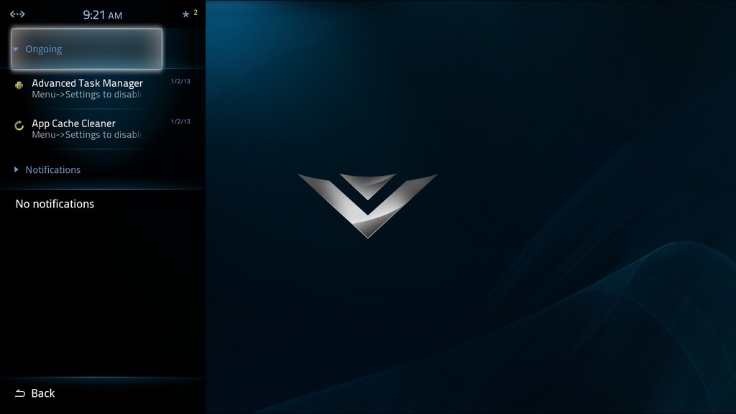736x414 pixels.
Task: Click the asterisk notification count icon
Action: click(186, 14)
